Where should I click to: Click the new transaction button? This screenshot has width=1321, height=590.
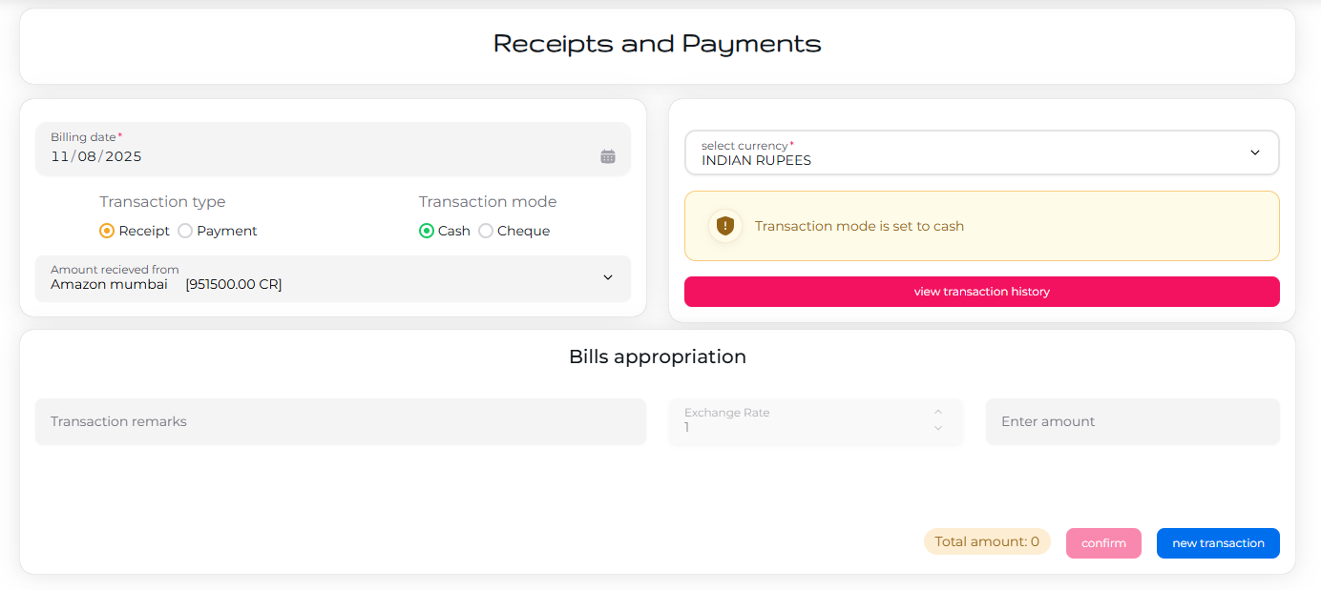1218,542
